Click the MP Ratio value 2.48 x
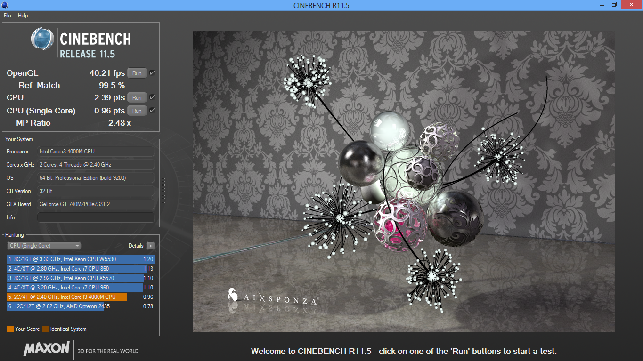This screenshot has width=643, height=361. pos(119,123)
